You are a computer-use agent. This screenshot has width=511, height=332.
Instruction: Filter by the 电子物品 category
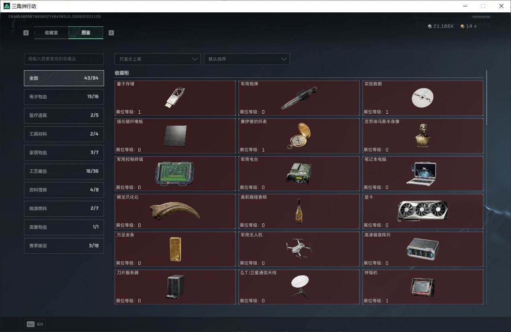click(64, 97)
